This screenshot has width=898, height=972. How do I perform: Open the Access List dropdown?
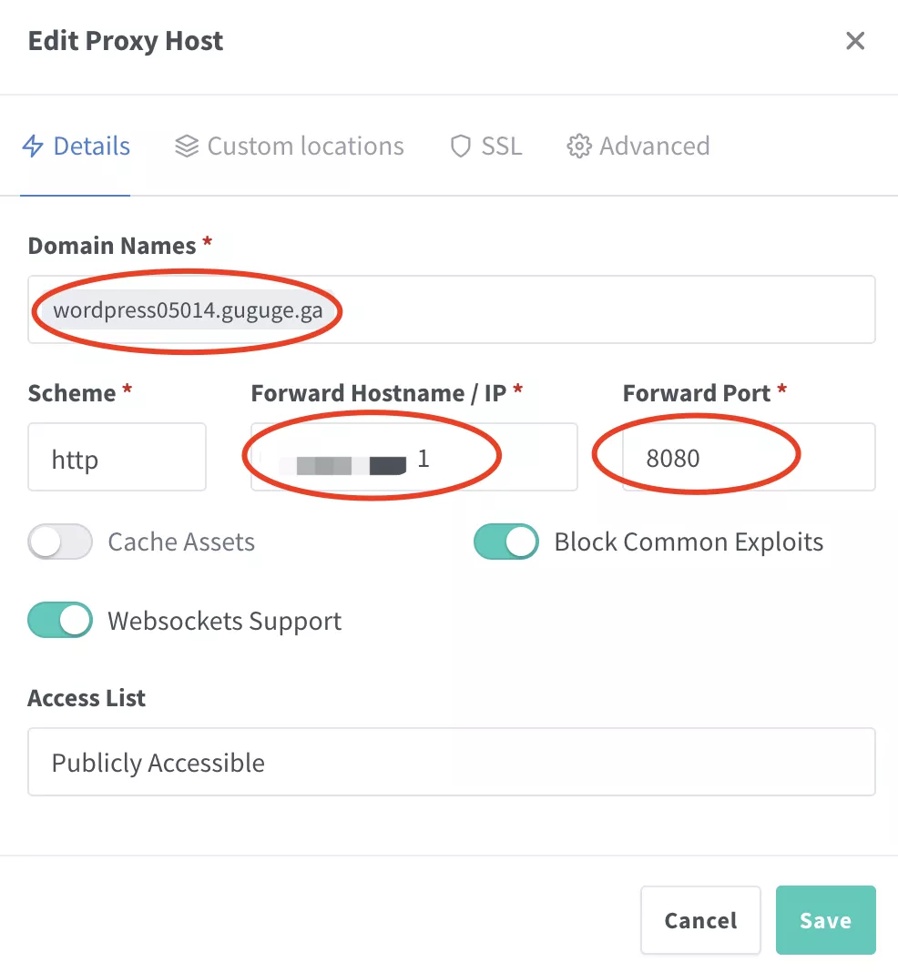451,762
